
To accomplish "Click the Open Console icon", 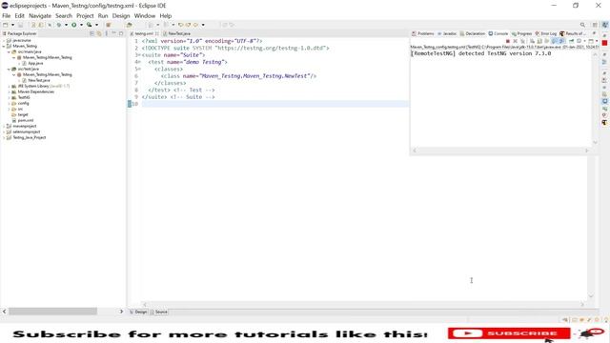I will pyautogui.click(x=591, y=41).
